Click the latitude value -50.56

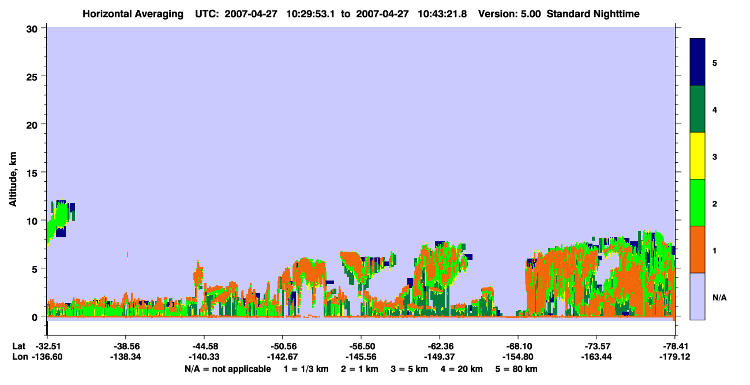(x=282, y=346)
